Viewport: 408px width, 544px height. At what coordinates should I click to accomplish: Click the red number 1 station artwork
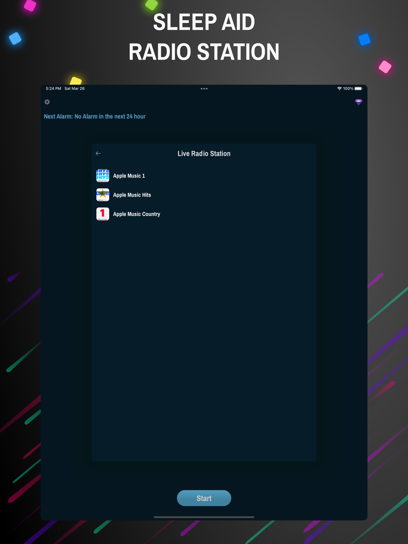[x=103, y=214]
